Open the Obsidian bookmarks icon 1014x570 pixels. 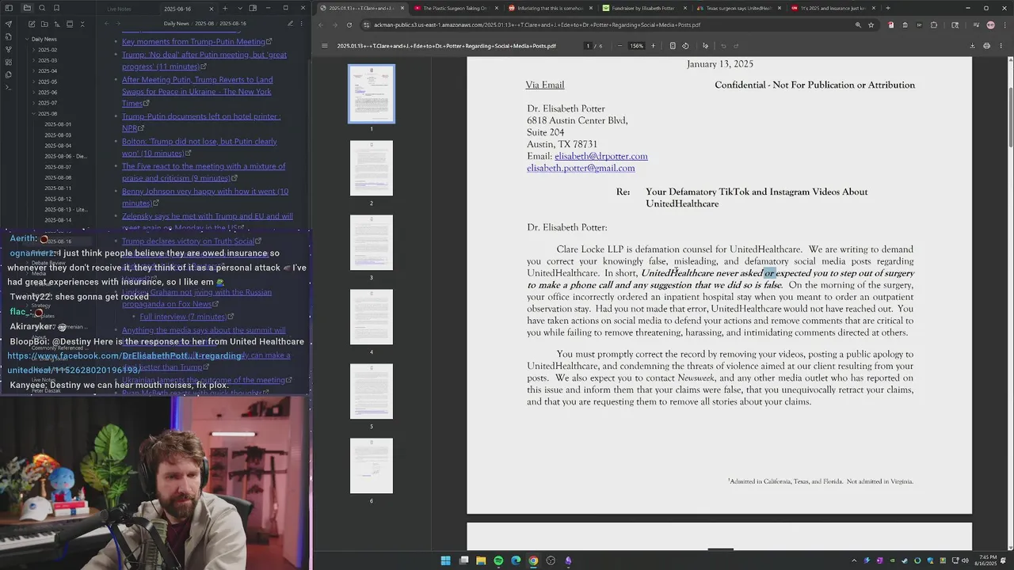(x=55, y=8)
